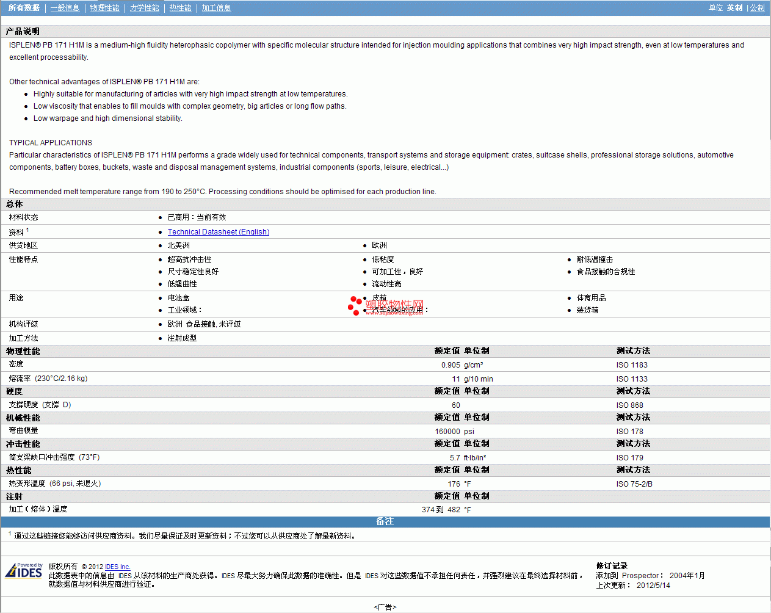This screenshot has height=613, width=771.
Task: Click the 已商用：当前有效 status
Action: pyautogui.click(x=197, y=217)
